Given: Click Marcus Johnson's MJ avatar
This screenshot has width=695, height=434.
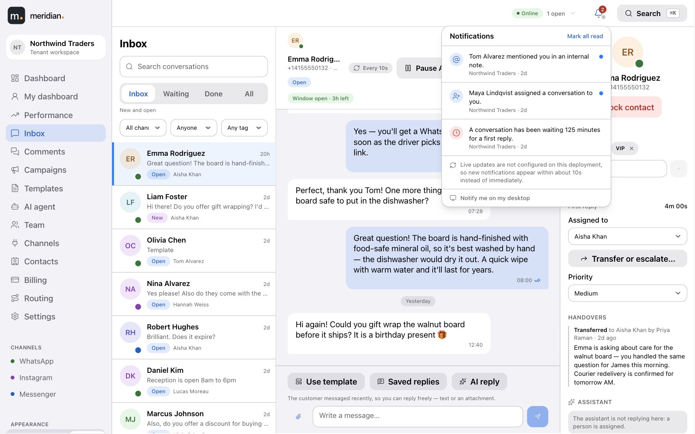Looking at the screenshot, I should 130,419.
